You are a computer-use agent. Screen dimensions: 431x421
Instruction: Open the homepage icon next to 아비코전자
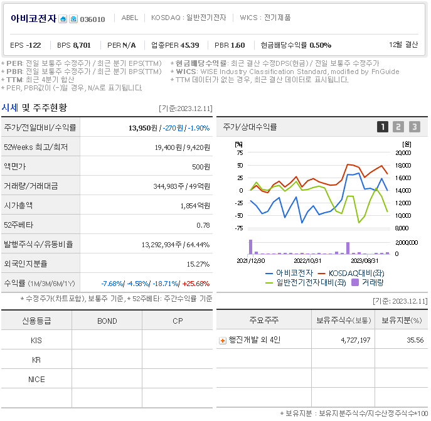coord(63,19)
